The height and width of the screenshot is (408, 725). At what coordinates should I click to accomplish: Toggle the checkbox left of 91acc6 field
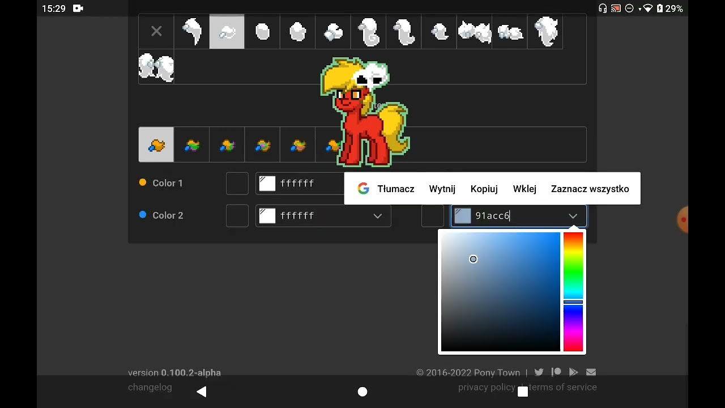[x=433, y=216]
